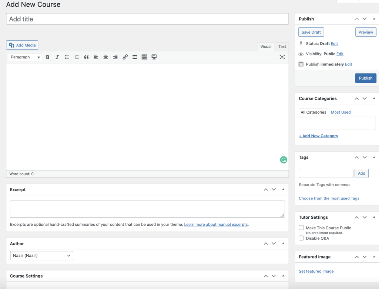
Task: Add a blockquote
Action: click(x=86, y=57)
